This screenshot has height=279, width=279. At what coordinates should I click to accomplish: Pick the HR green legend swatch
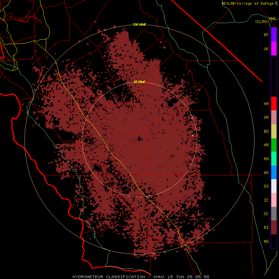point(274,145)
